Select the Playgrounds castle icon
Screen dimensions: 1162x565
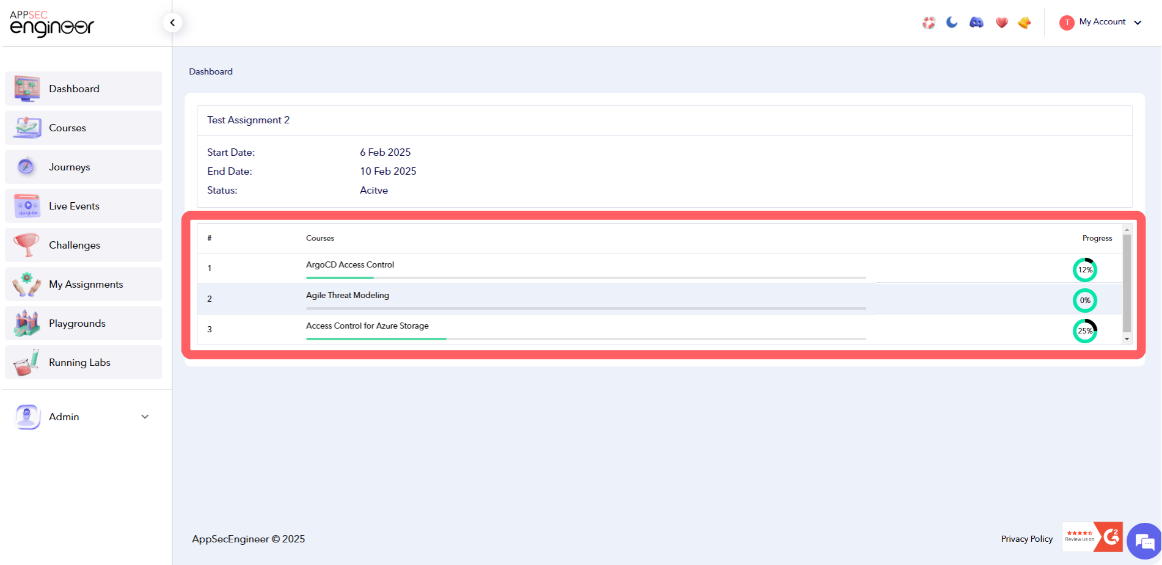pos(27,323)
